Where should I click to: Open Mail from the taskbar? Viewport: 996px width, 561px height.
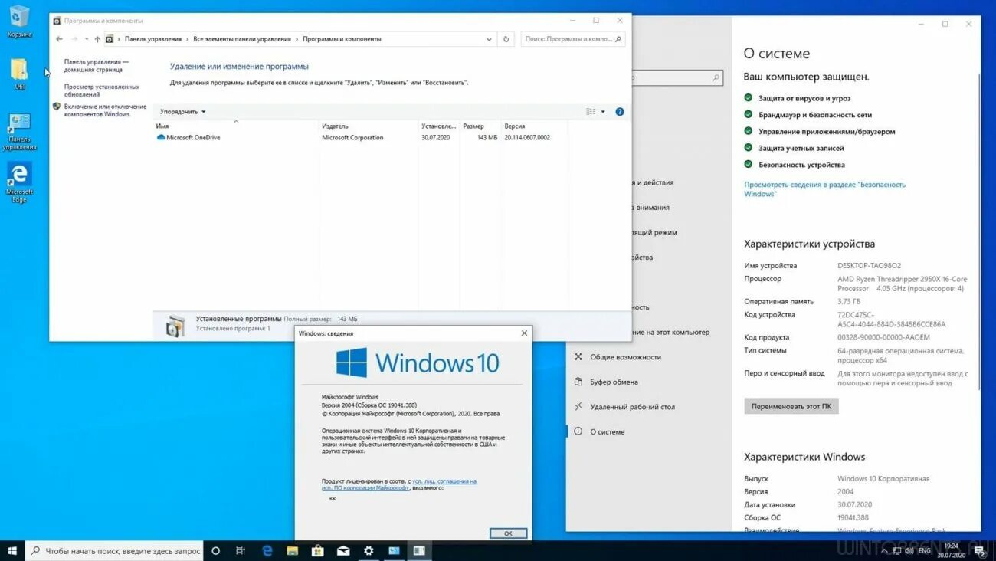(x=343, y=550)
